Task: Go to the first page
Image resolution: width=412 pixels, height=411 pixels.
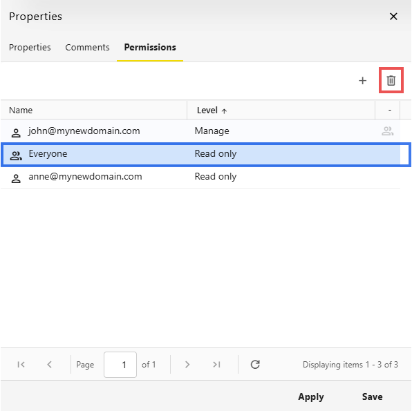Action: 21,364
